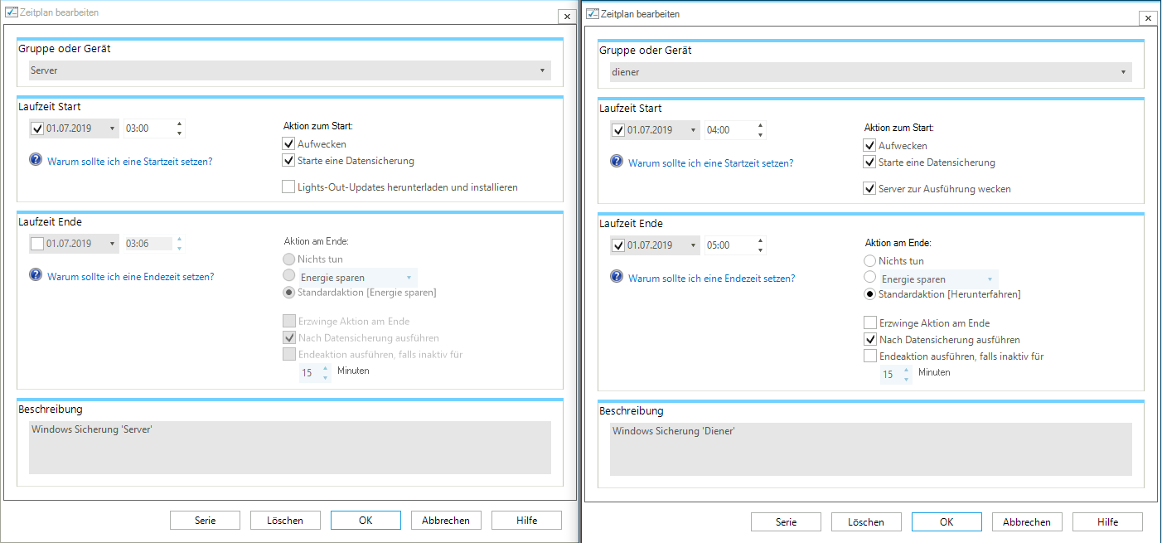This screenshot has height=543, width=1162.
Task: Enable the Laufzeit Ende date checkbox in Server dialog
Action: point(37,244)
